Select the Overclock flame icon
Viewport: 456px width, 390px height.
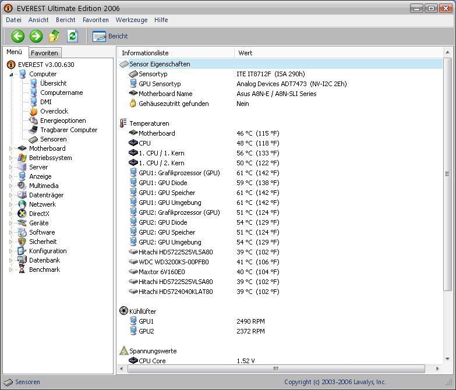click(x=34, y=111)
